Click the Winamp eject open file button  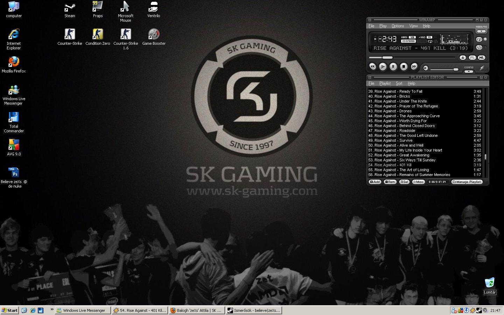[x=463, y=57]
